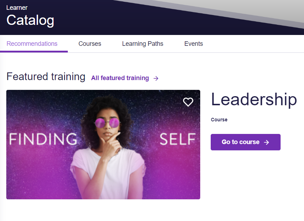This screenshot has width=304, height=221.
Task: Click the Catalog page heading
Action: click(30, 20)
